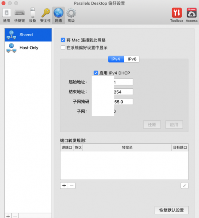The width and height of the screenshot is (199, 218).
Task: Sort by 源端口 column header
Action: (67, 148)
